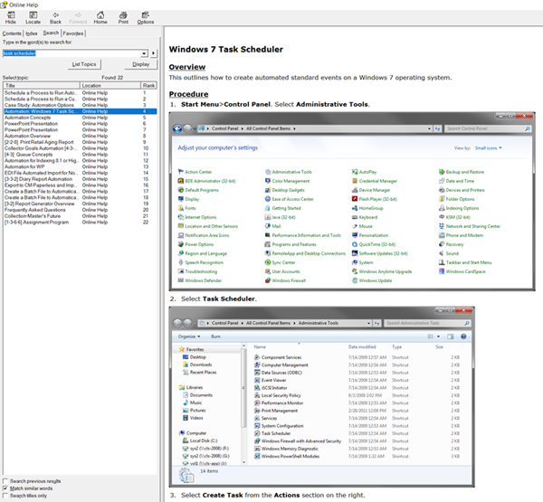
Task: Click explorer navigation pane scrollbar in image
Action: (243, 403)
